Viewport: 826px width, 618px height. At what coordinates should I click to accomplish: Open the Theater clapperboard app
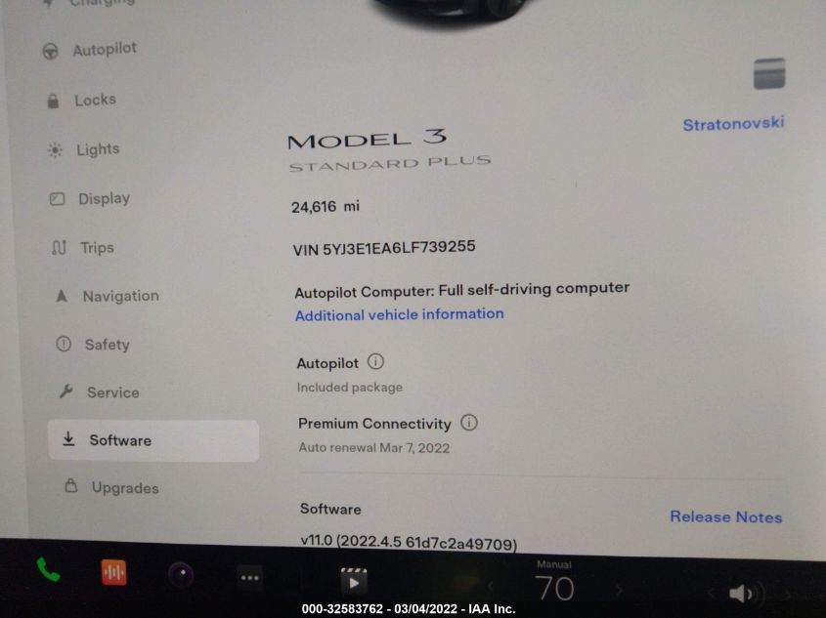click(x=354, y=580)
